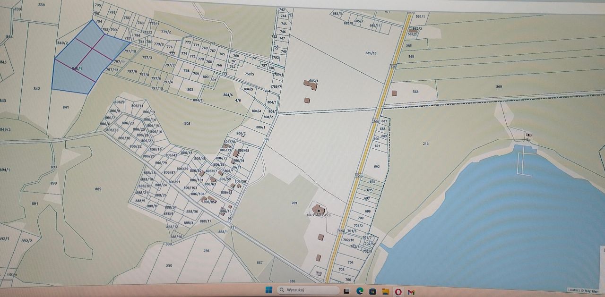
Task: Launch Microsoft Edge from the taskbar
Action: pos(360,291)
